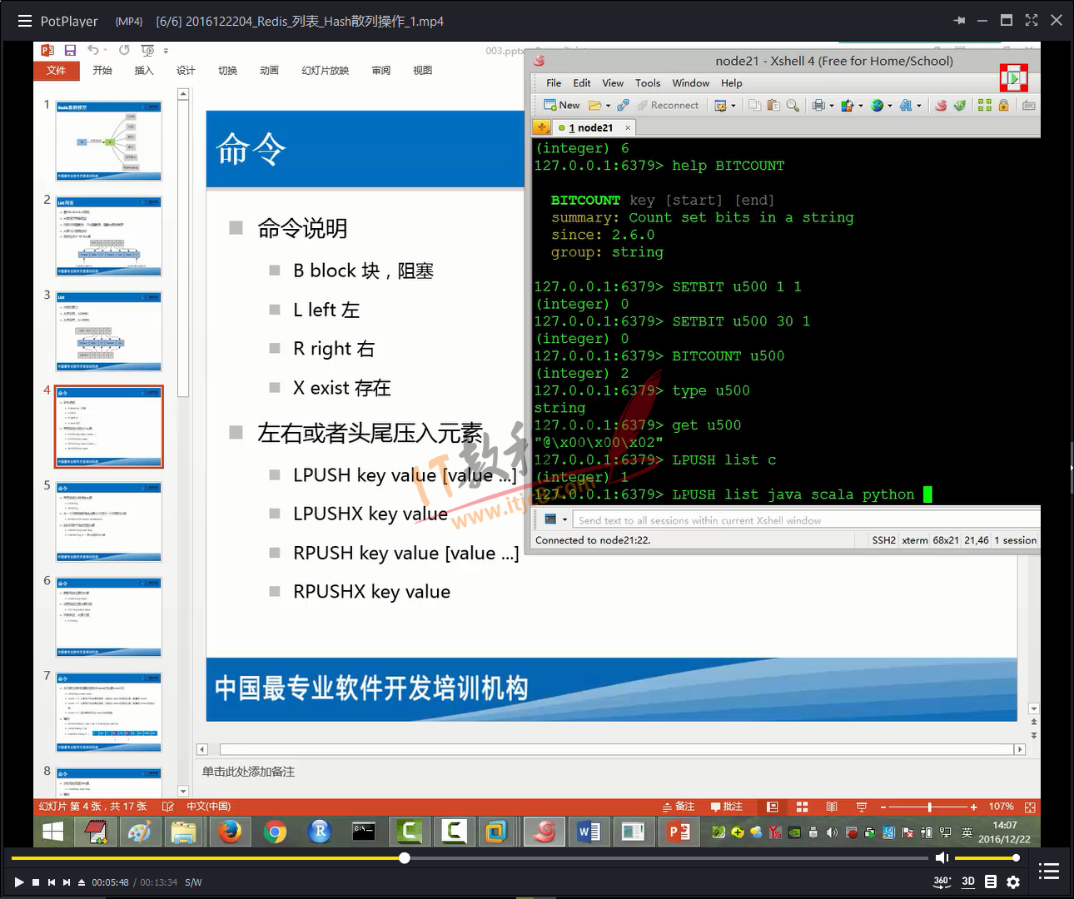The image size is (1074, 899).
Task: Click the eject/open file icon in PotPlayer
Action: (82, 882)
